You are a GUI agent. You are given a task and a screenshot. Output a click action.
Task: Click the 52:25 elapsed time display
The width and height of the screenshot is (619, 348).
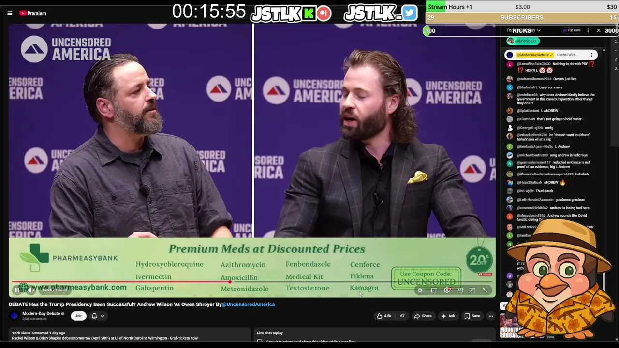click(55, 290)
